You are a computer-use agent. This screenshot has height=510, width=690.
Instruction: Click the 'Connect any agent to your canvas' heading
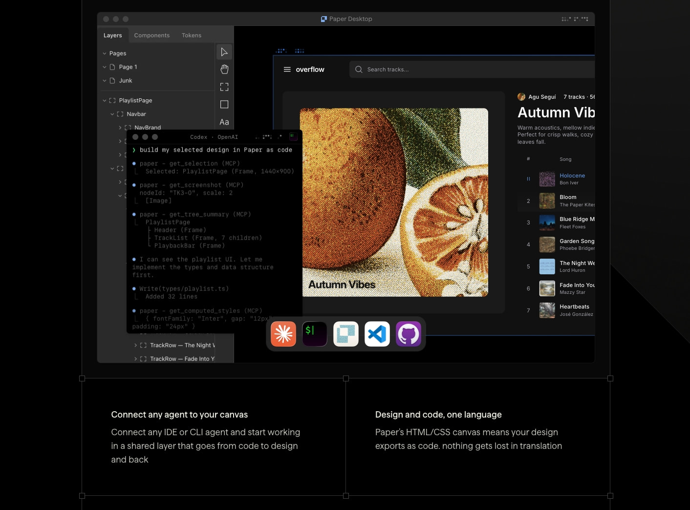(179, 415)
